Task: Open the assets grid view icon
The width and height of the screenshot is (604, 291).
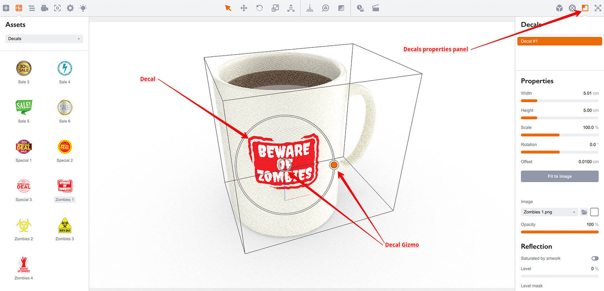Action: coord(19,8)
